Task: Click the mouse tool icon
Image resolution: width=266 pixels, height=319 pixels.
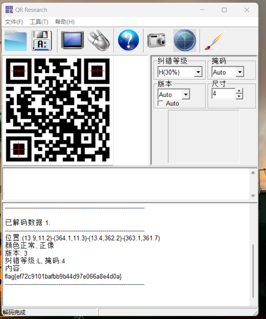Action: 99,40
